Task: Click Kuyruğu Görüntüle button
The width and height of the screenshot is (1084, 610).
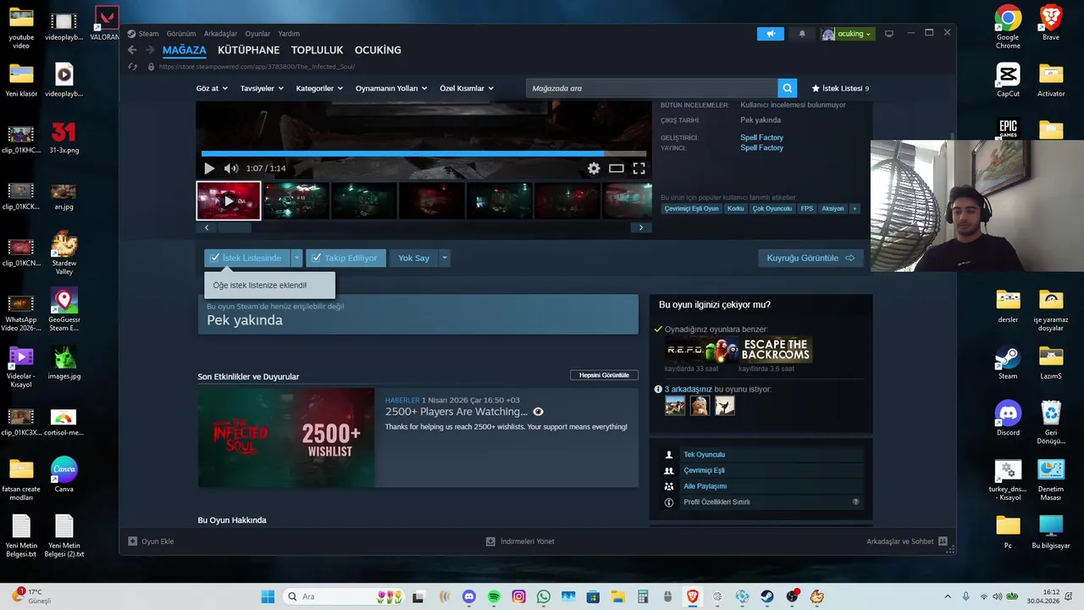Action: point(810,258)
